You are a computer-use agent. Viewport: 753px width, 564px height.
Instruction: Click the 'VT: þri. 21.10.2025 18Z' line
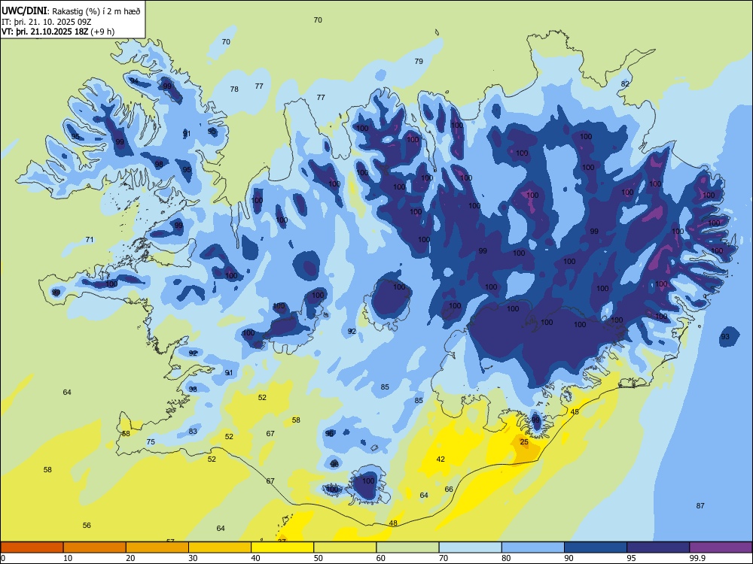click(44, 32)
